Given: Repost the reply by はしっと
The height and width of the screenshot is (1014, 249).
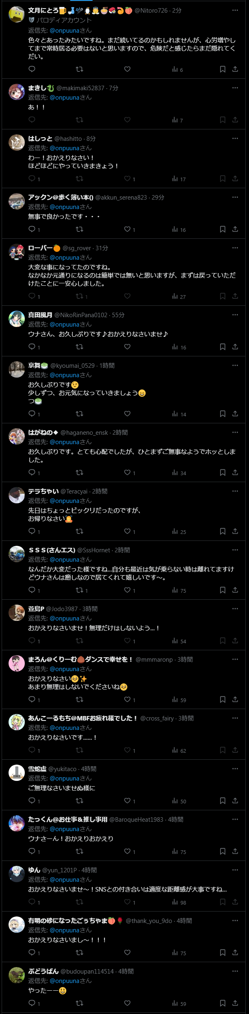Looking at the screenshot, I should click(x=80, y=178).
